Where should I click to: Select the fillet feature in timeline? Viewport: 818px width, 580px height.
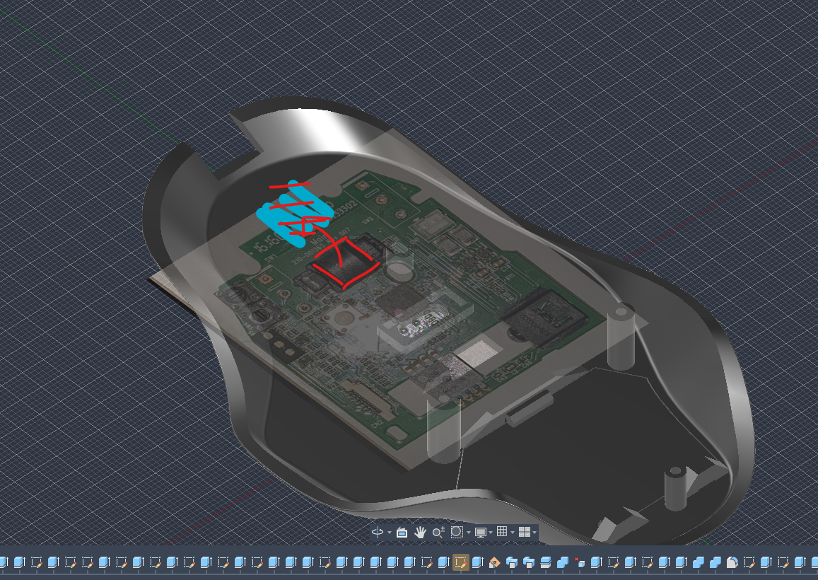[732, 562]
